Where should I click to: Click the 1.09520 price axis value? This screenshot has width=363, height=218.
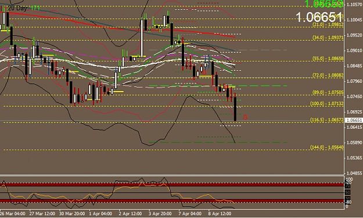pyautogui.click(x=354, y=35)
